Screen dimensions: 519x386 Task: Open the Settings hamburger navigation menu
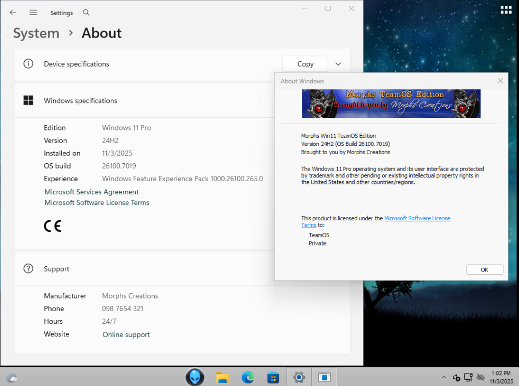point(33,13)
